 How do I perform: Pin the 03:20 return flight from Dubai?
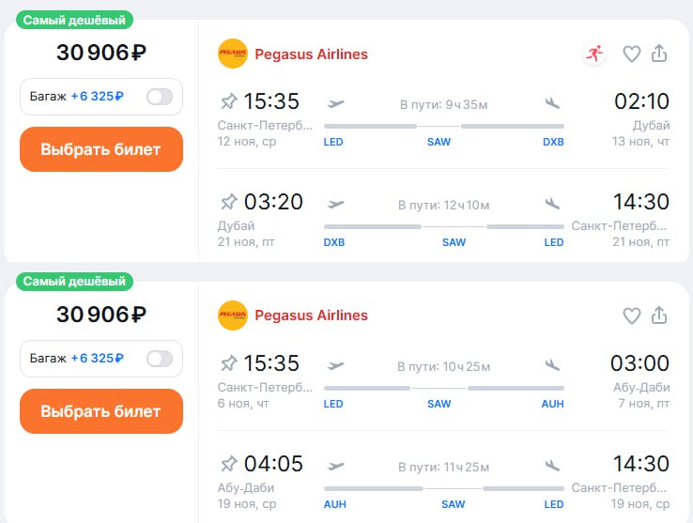coord(228,202)
